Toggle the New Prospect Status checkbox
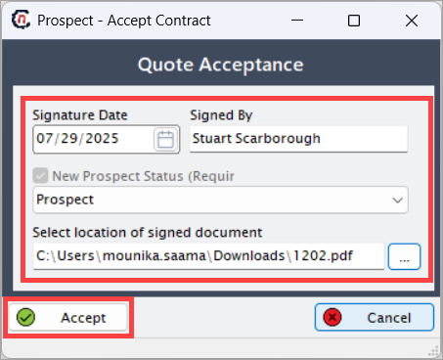443x360 pixels. [x=40, y=176]
